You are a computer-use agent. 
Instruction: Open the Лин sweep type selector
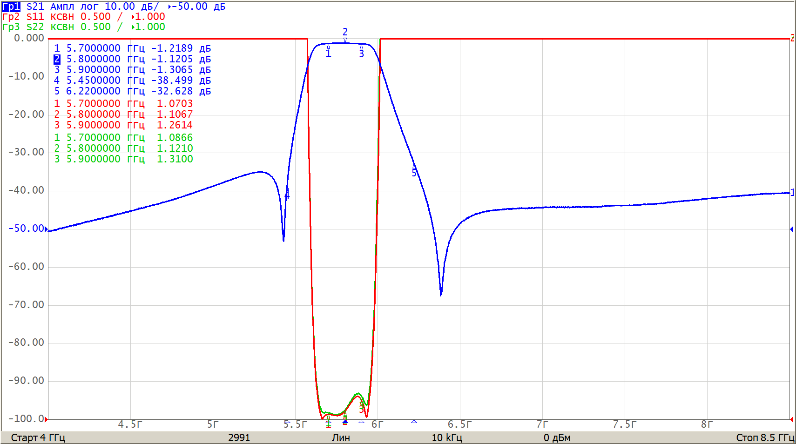pos(341,437)
